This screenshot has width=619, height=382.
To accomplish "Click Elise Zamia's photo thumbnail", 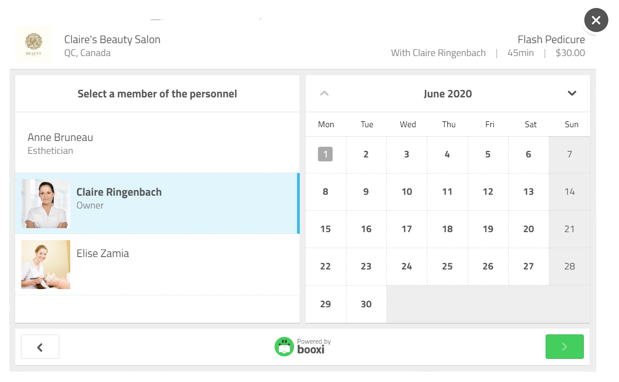I will pos(46,265).
